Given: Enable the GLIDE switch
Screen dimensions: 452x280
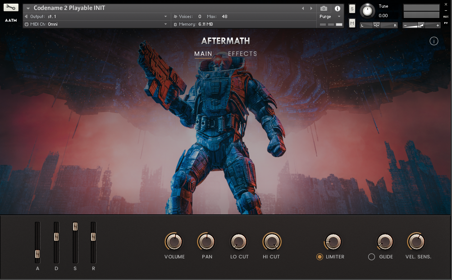Looking at the screenshot, I should click(372, 257).
